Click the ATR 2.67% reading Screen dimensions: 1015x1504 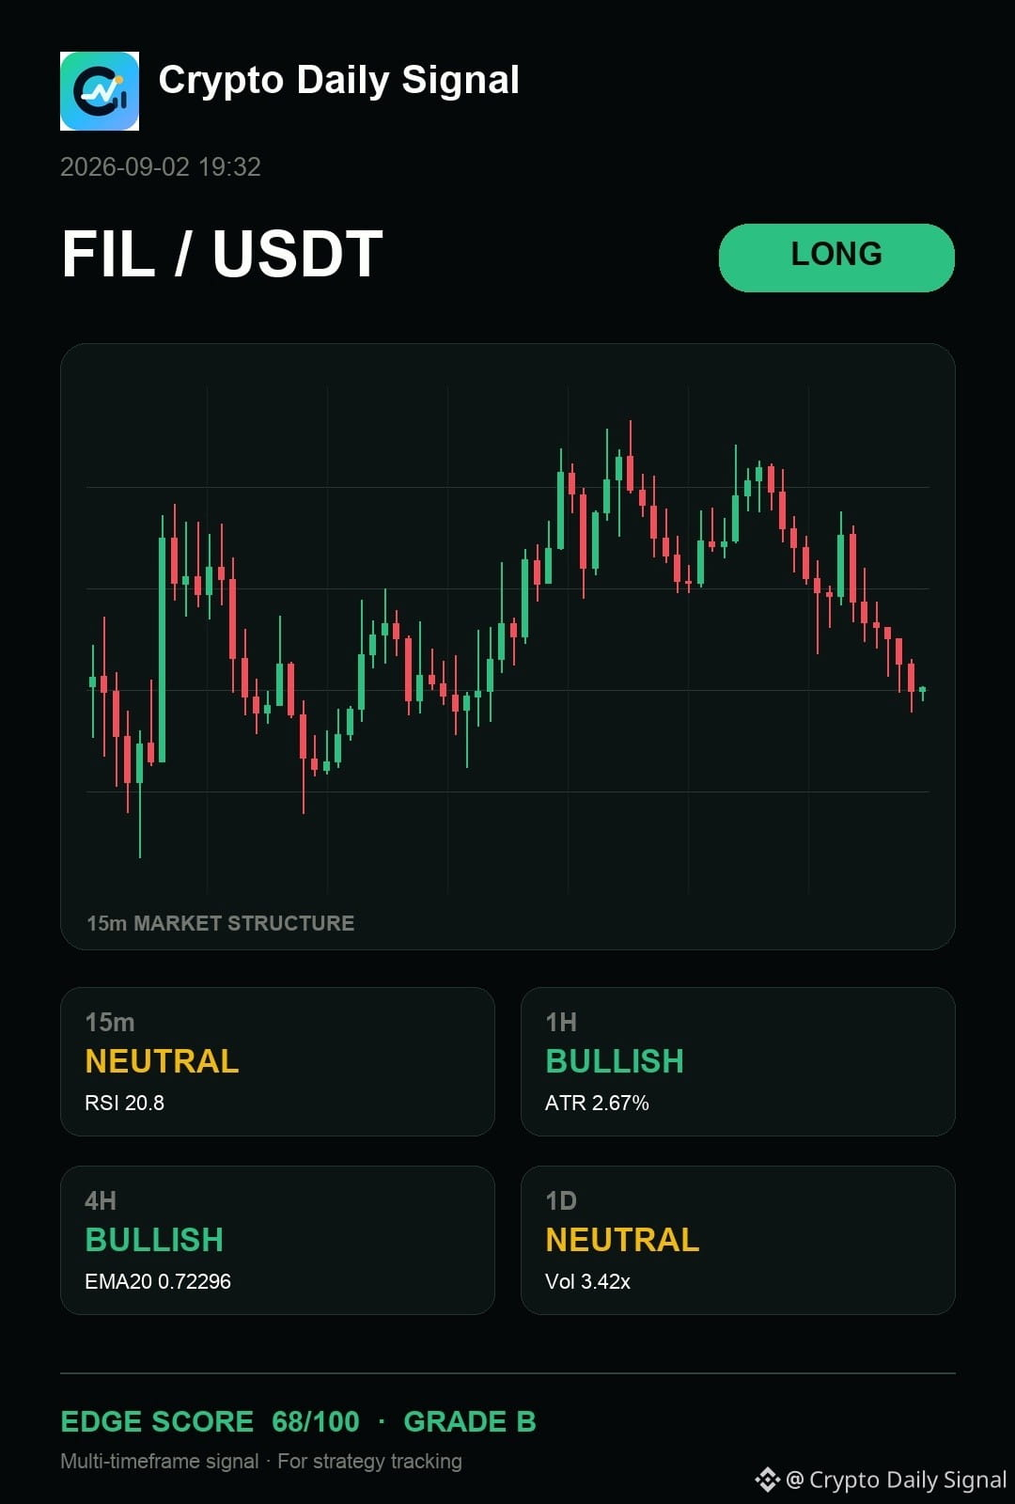click(597, 1103)
